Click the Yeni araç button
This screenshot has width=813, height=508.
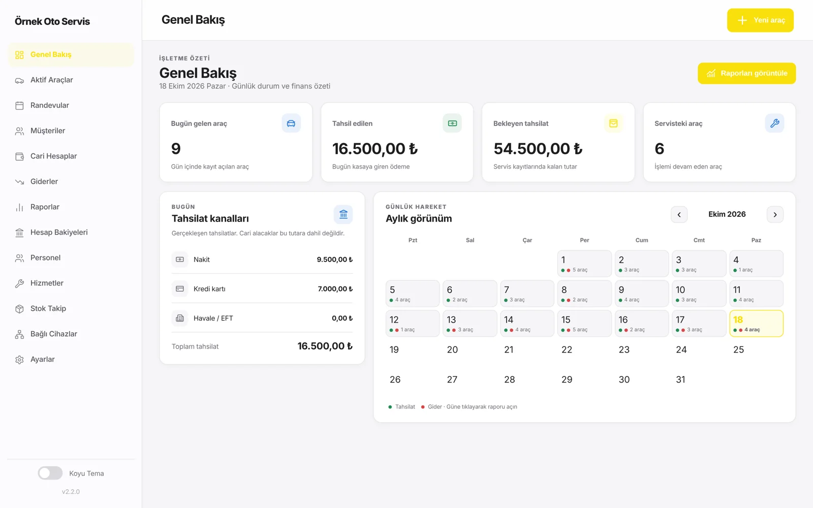tap(760, 20)
